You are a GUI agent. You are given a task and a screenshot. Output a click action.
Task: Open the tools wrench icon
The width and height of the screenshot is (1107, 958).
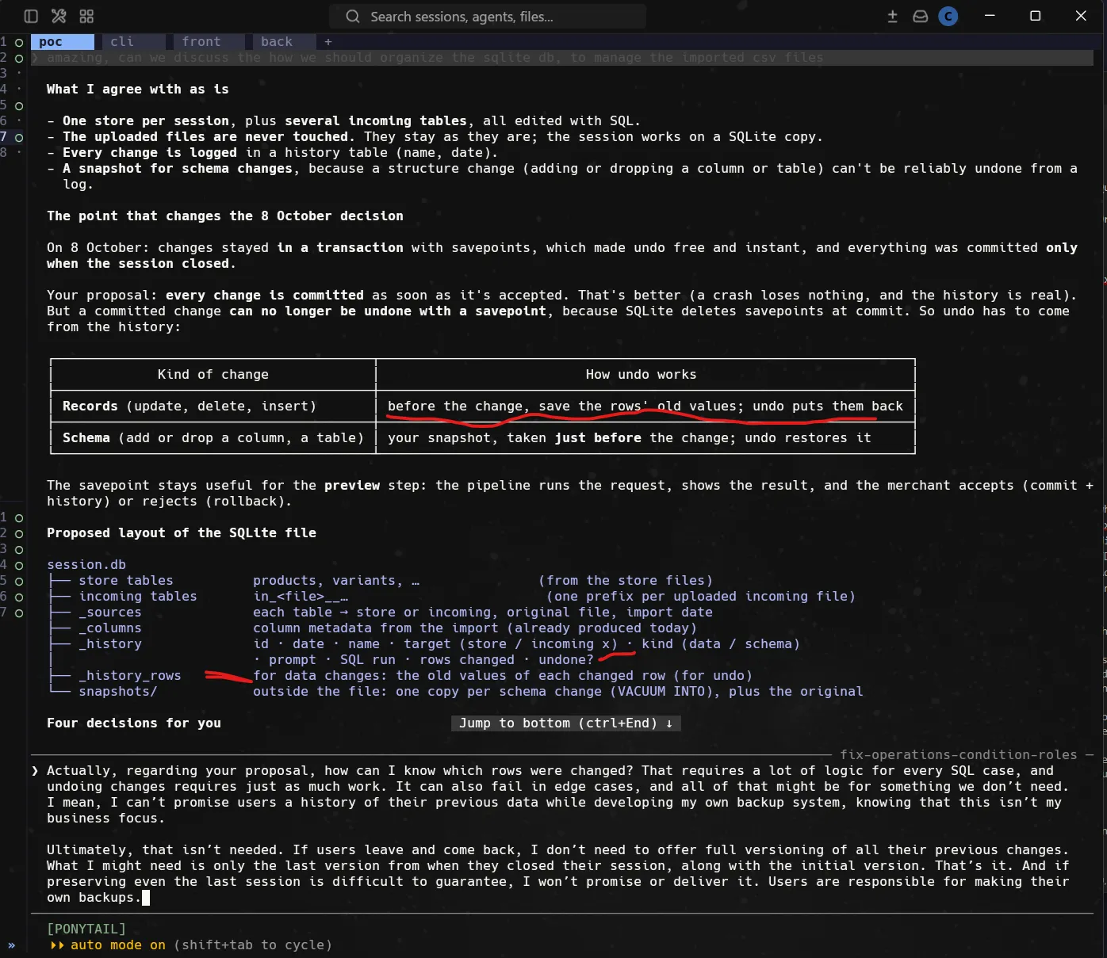point(59,16)
